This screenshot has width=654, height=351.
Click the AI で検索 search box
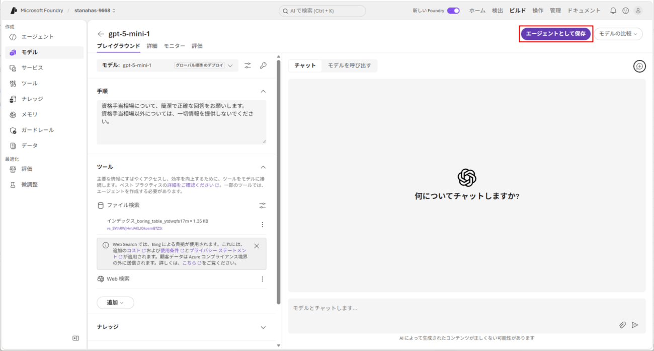[322, 11]
